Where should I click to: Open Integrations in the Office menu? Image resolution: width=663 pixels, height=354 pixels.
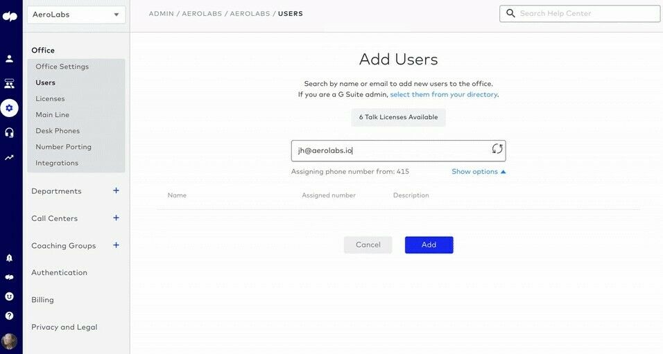click(x=57, y=163)
